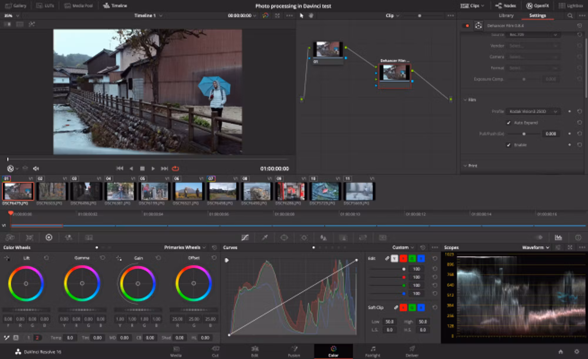The height and width of the screenshot is (359, 588).
Task: Switch to the Library tab
Action: click(506, 16)
